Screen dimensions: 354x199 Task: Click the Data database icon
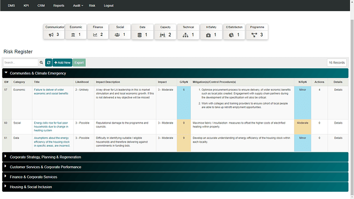[140, 35]
